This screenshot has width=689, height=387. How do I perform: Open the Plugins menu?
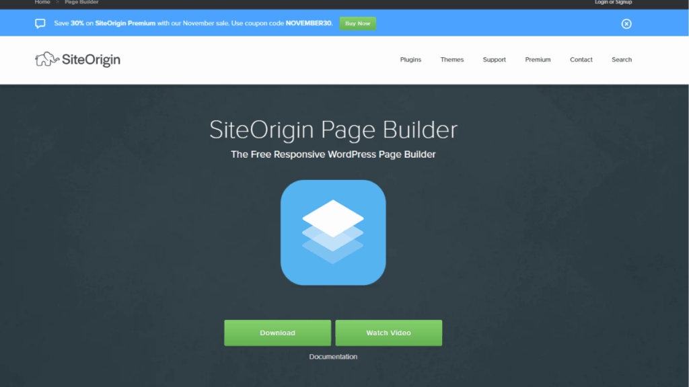410,59
